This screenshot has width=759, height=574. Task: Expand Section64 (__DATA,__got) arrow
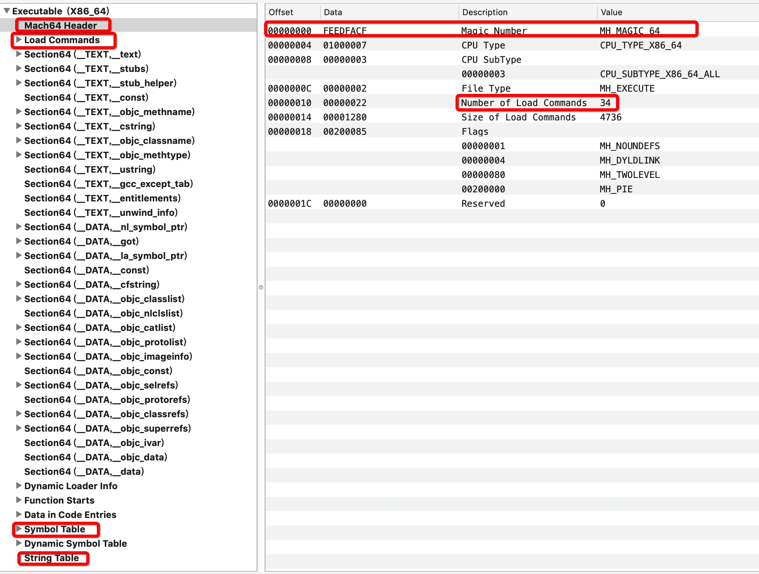(x=19, y=241)
